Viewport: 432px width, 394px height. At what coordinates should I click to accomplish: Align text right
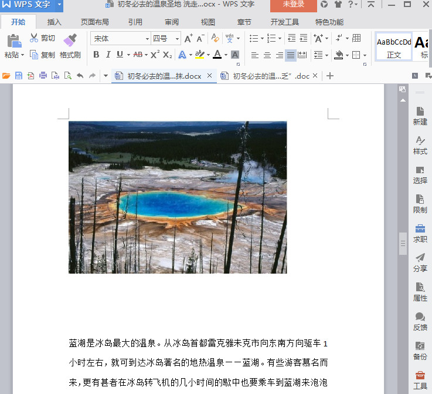(x=279, y=55)
